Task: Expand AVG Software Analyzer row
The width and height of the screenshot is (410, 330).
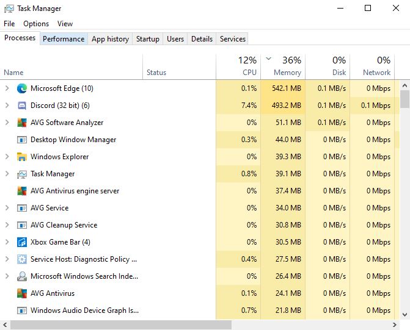Action: [x=7, y=123]
